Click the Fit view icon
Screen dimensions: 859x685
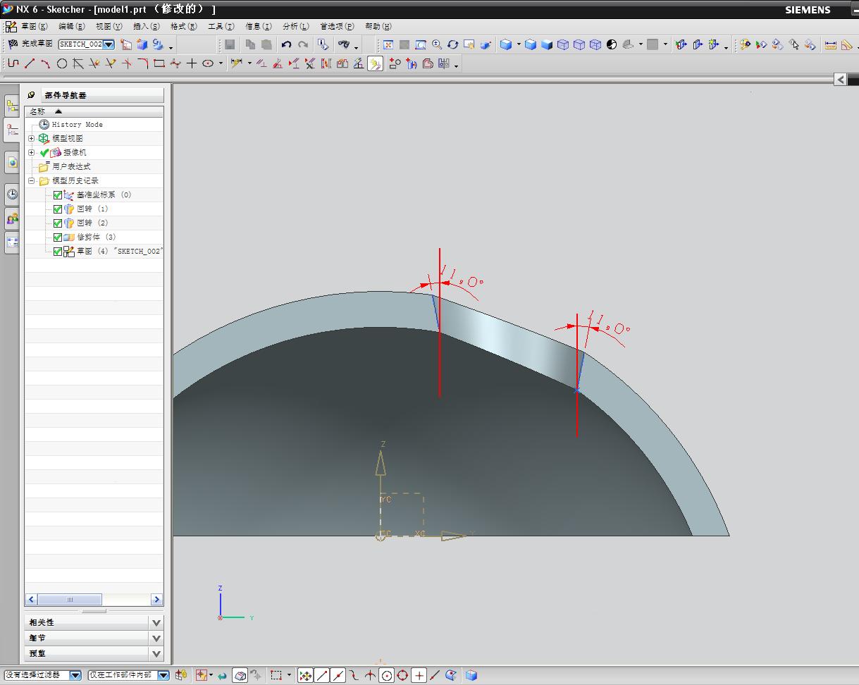pos(388,44)
